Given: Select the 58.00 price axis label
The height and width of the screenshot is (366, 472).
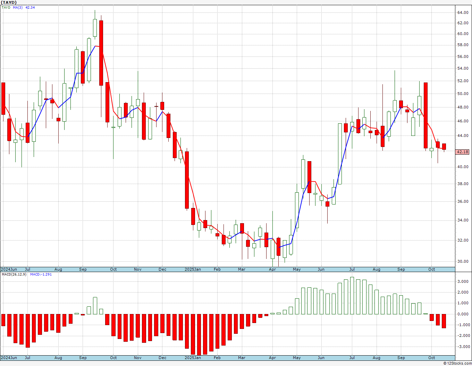Looking at the screenshot, I should [x=463, y=45].
